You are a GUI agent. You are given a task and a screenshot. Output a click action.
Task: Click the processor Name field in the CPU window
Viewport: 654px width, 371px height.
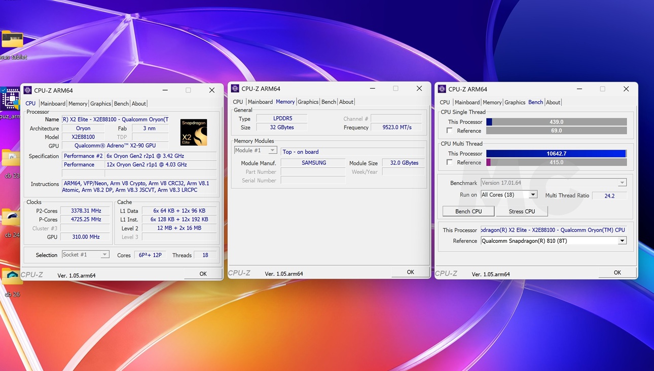[x=115, y=119]
